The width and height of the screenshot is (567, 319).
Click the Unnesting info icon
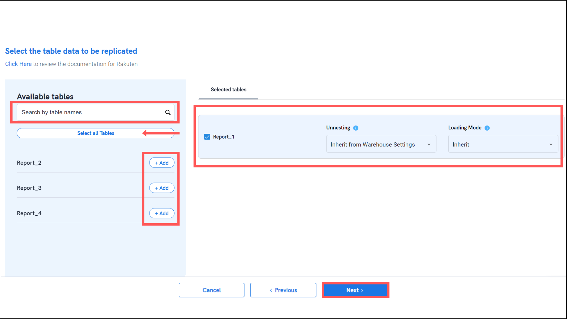click(x=356, y=128)
